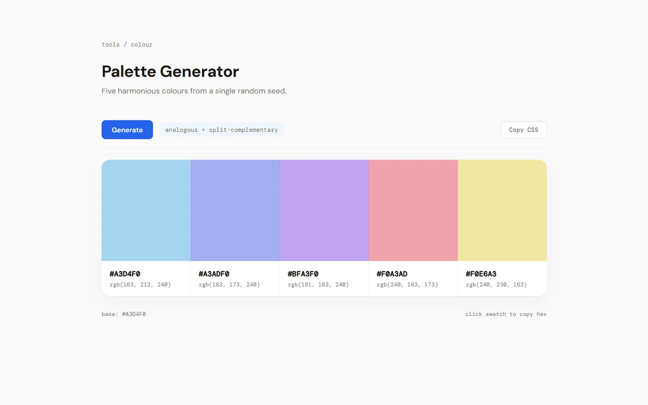Screen dimensions: 648x405
Task: Select the light blue #A3D4F0 swatch
Action: coord(146,211)
